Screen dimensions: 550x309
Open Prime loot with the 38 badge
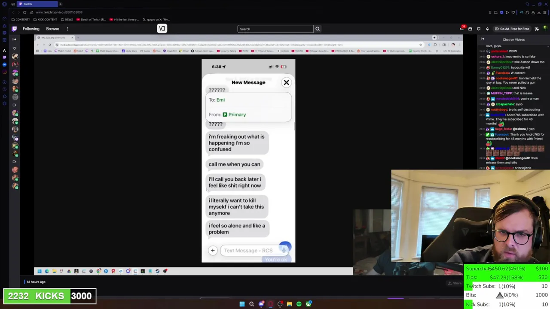[x=462, y=28]
